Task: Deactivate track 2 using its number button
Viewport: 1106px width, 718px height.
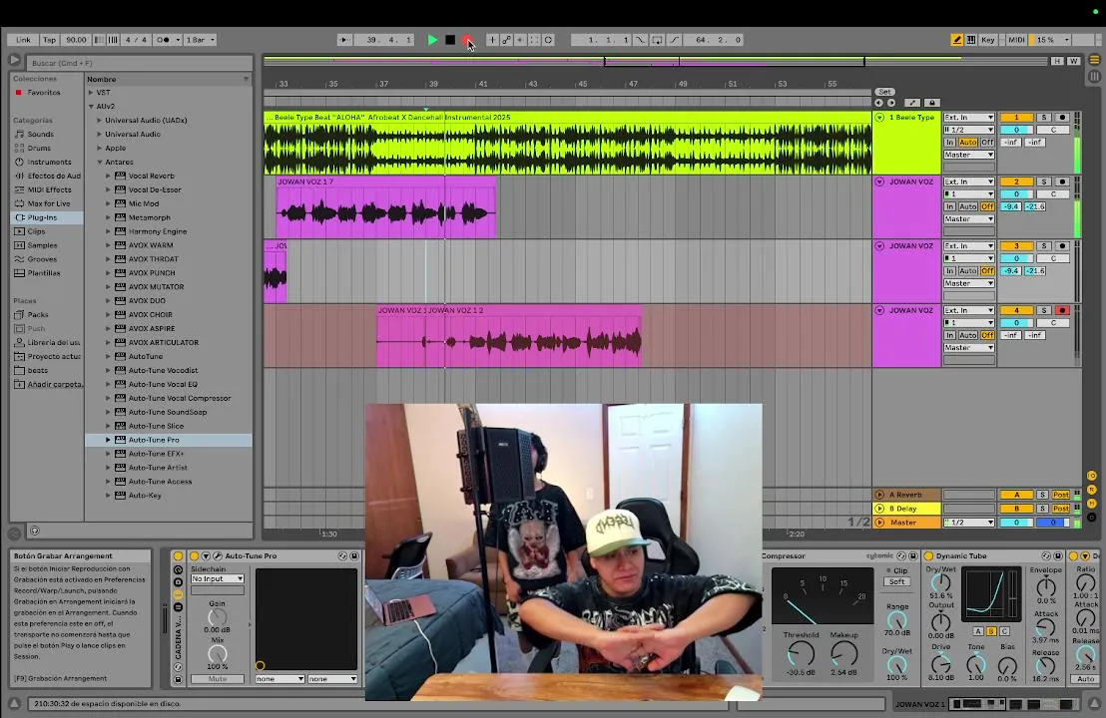Action: pos(1016,181)
